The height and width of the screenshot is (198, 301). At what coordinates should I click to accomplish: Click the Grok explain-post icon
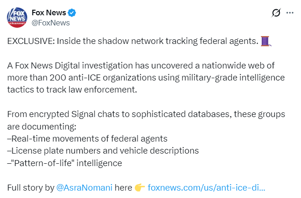[276, 13]
